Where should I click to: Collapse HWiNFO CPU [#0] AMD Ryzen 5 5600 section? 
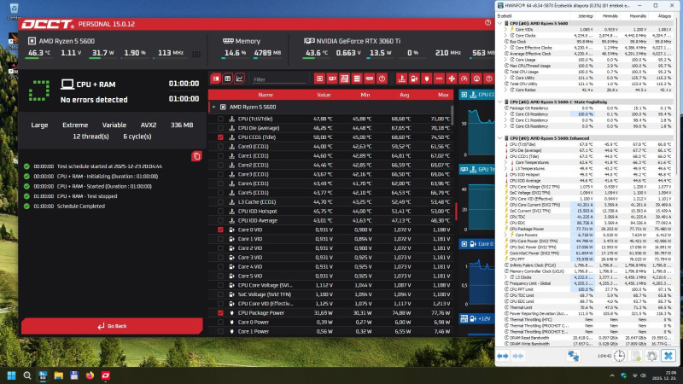click(x=500, y=23)
